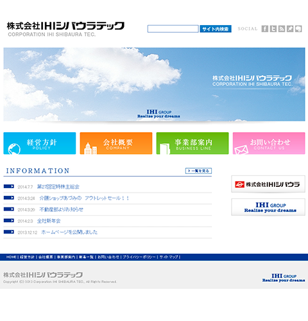Click the date text 2014.3.24
This screenshot has height=321, width=308.
(x=26, y=198)
